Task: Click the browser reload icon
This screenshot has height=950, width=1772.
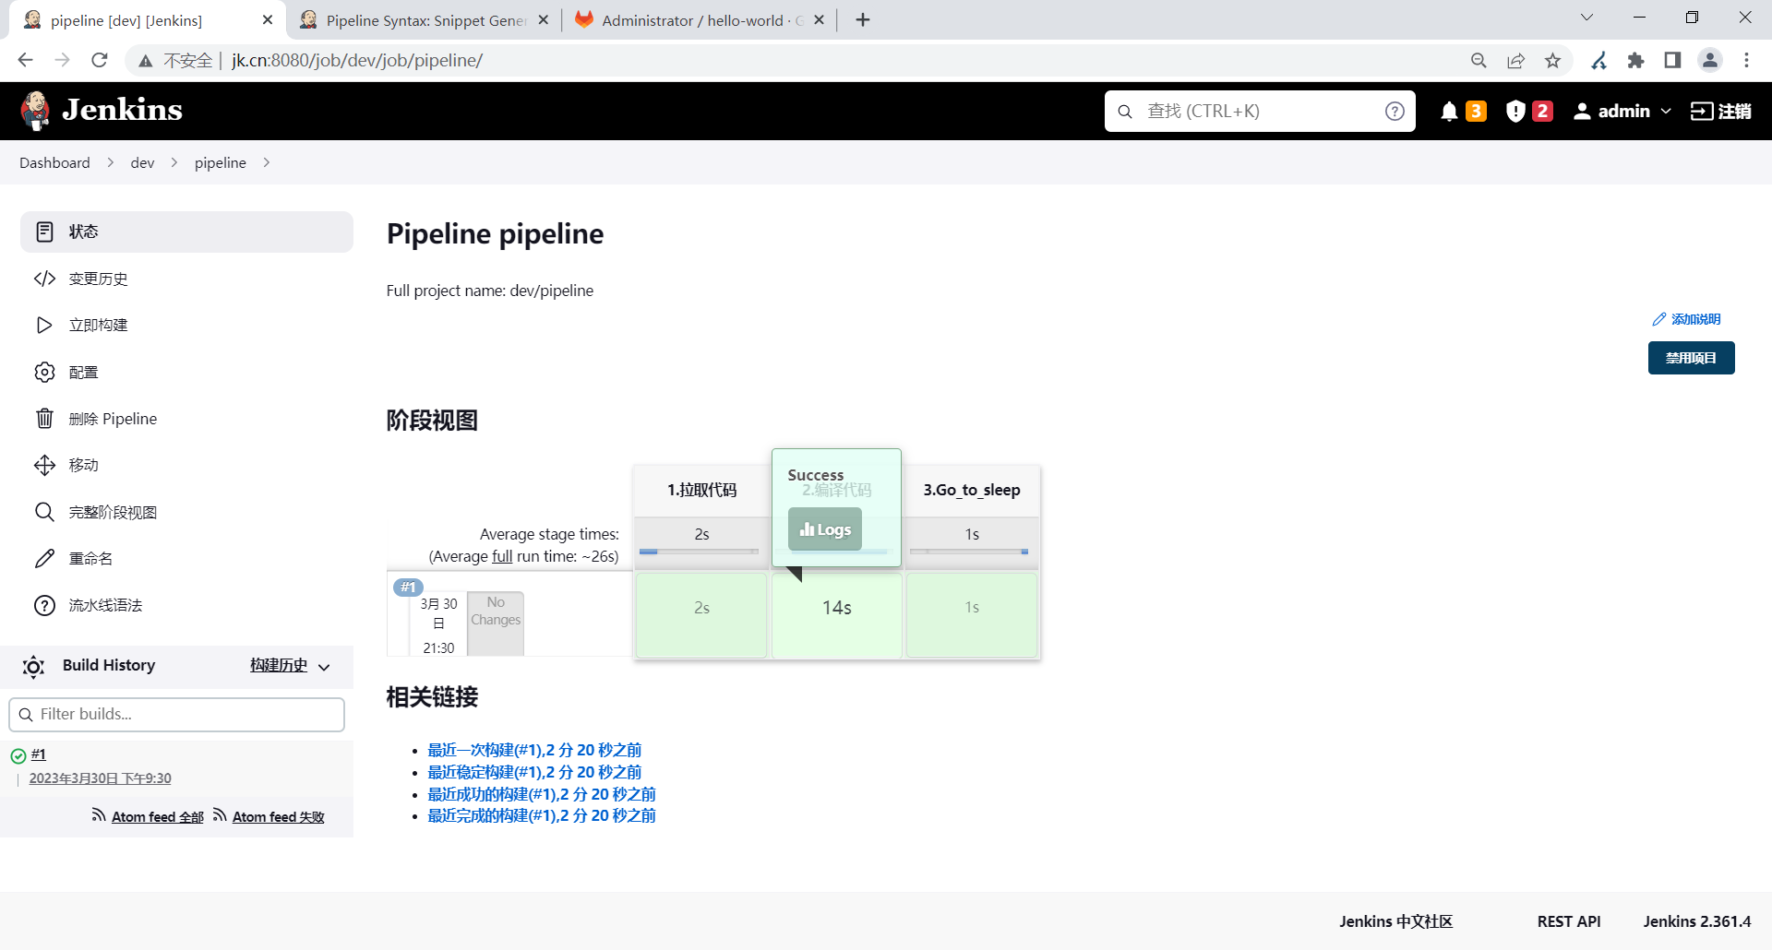Action: pos(100,60)
